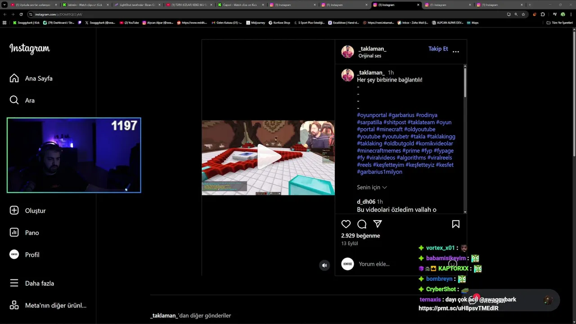Click username vortex_x01 in chat overlay
Screen dimensions: 576x324
[x=441, y=248]
